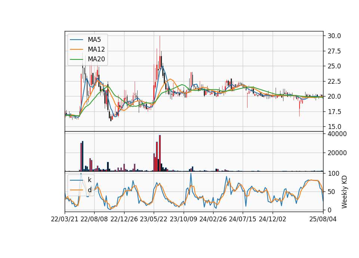359x258 pixels.
Task: Click the 25.0 price axis tick
Action: pyautogui.click(x=334, y=66)
